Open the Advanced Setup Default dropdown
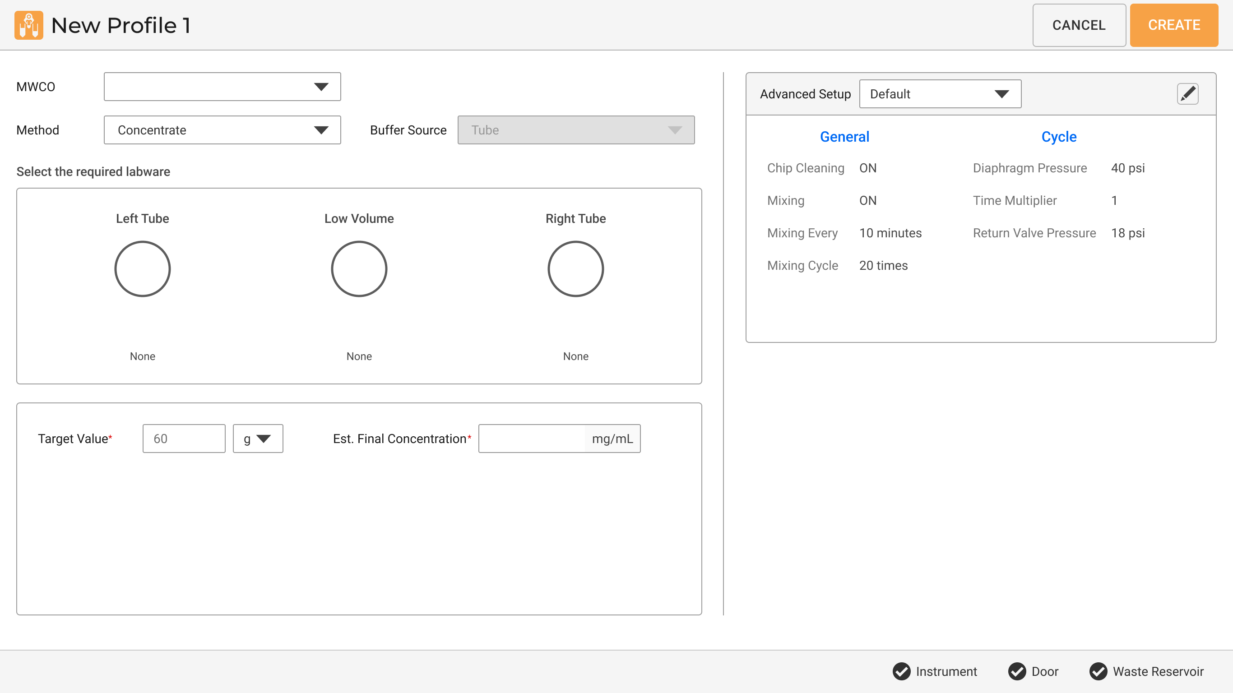Screen dimensions: 1233x693 tap(940, 94)
